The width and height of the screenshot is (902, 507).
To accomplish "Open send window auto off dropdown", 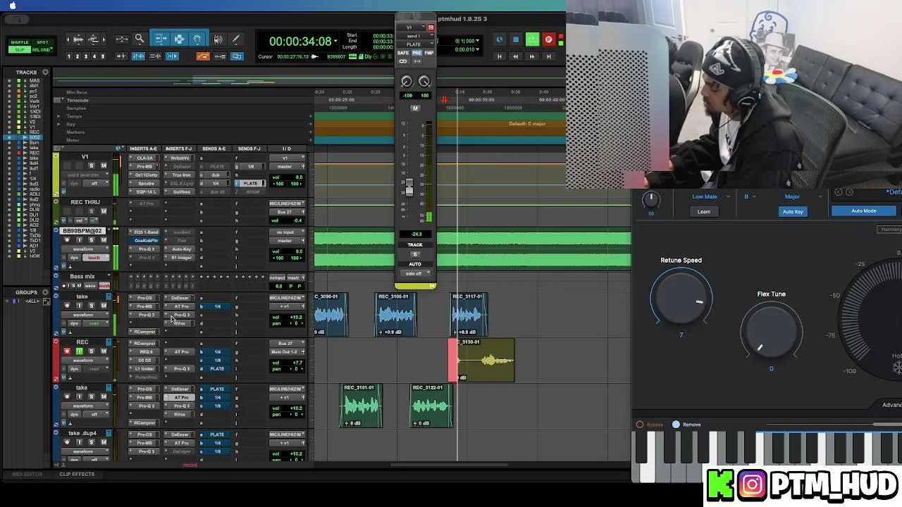I will pos(415,273).
